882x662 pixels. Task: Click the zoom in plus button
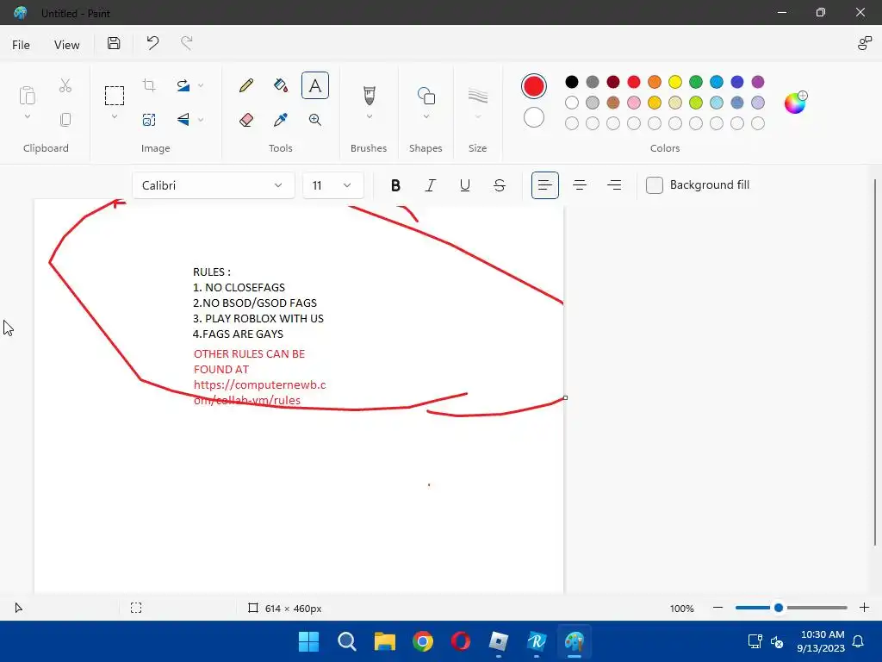[865, 608]
